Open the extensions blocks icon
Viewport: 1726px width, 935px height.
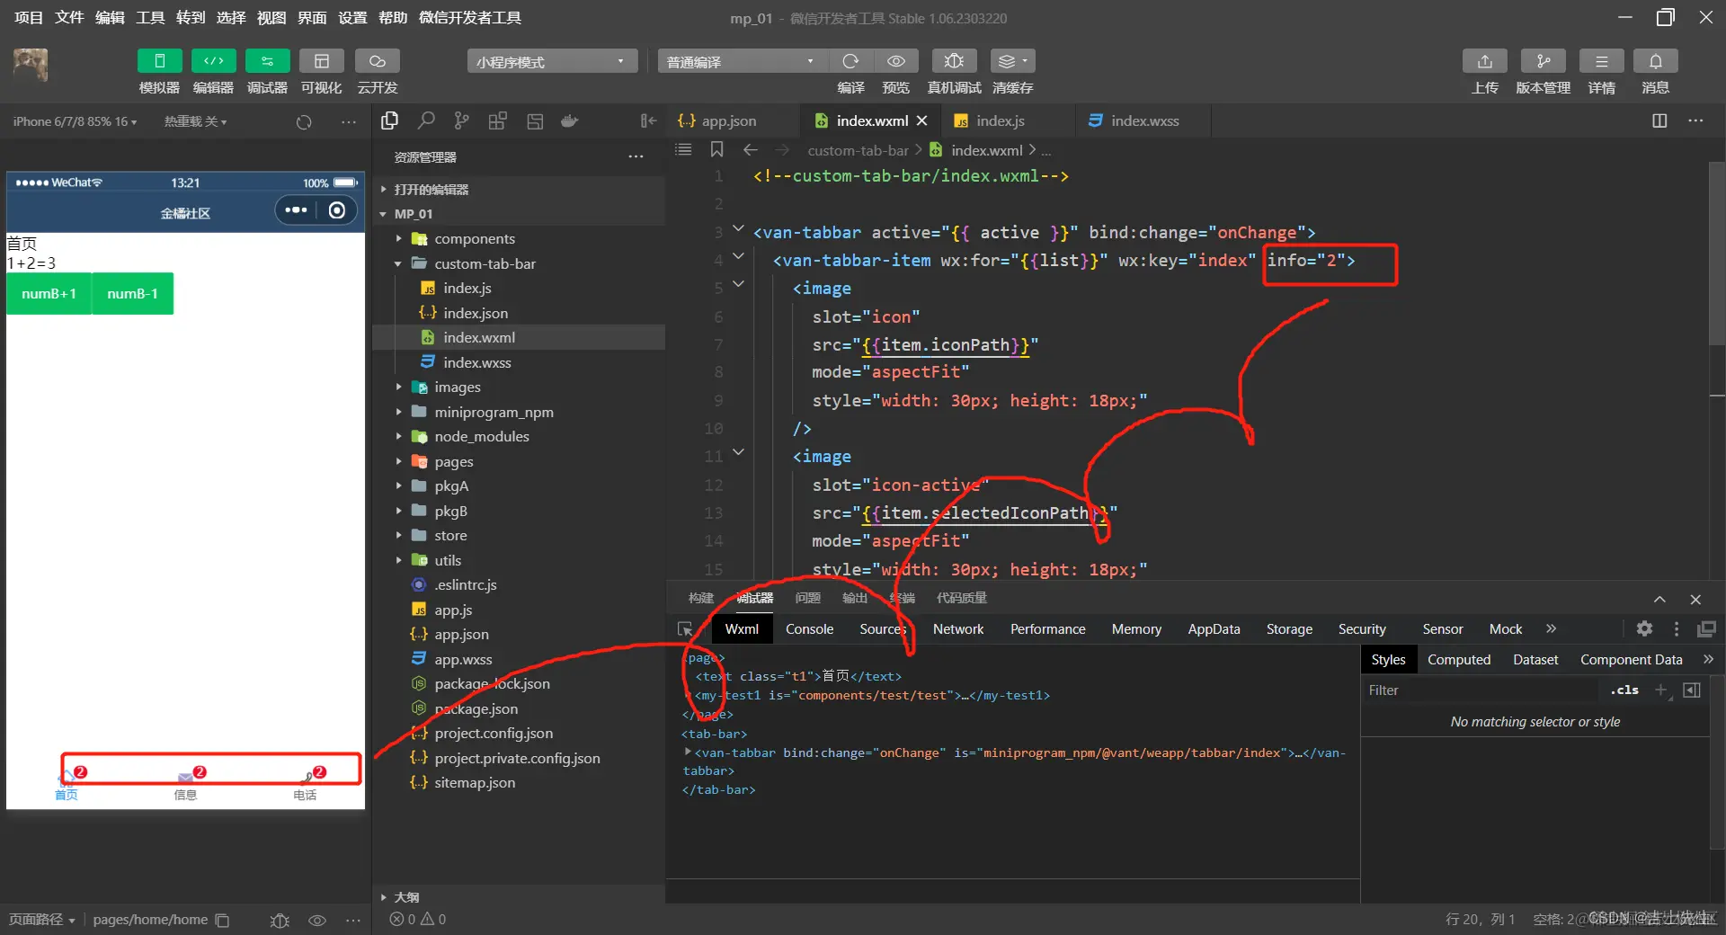coord(497,120)
